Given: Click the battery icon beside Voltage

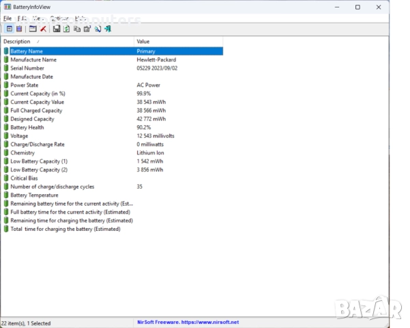Looking at the screenshot, I should (6, 136).
